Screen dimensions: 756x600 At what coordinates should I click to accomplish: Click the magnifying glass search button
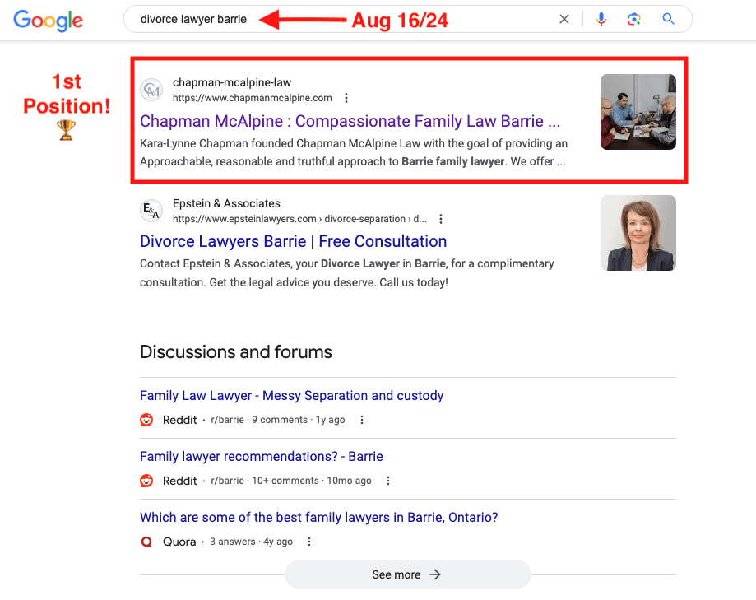(668, 19)
